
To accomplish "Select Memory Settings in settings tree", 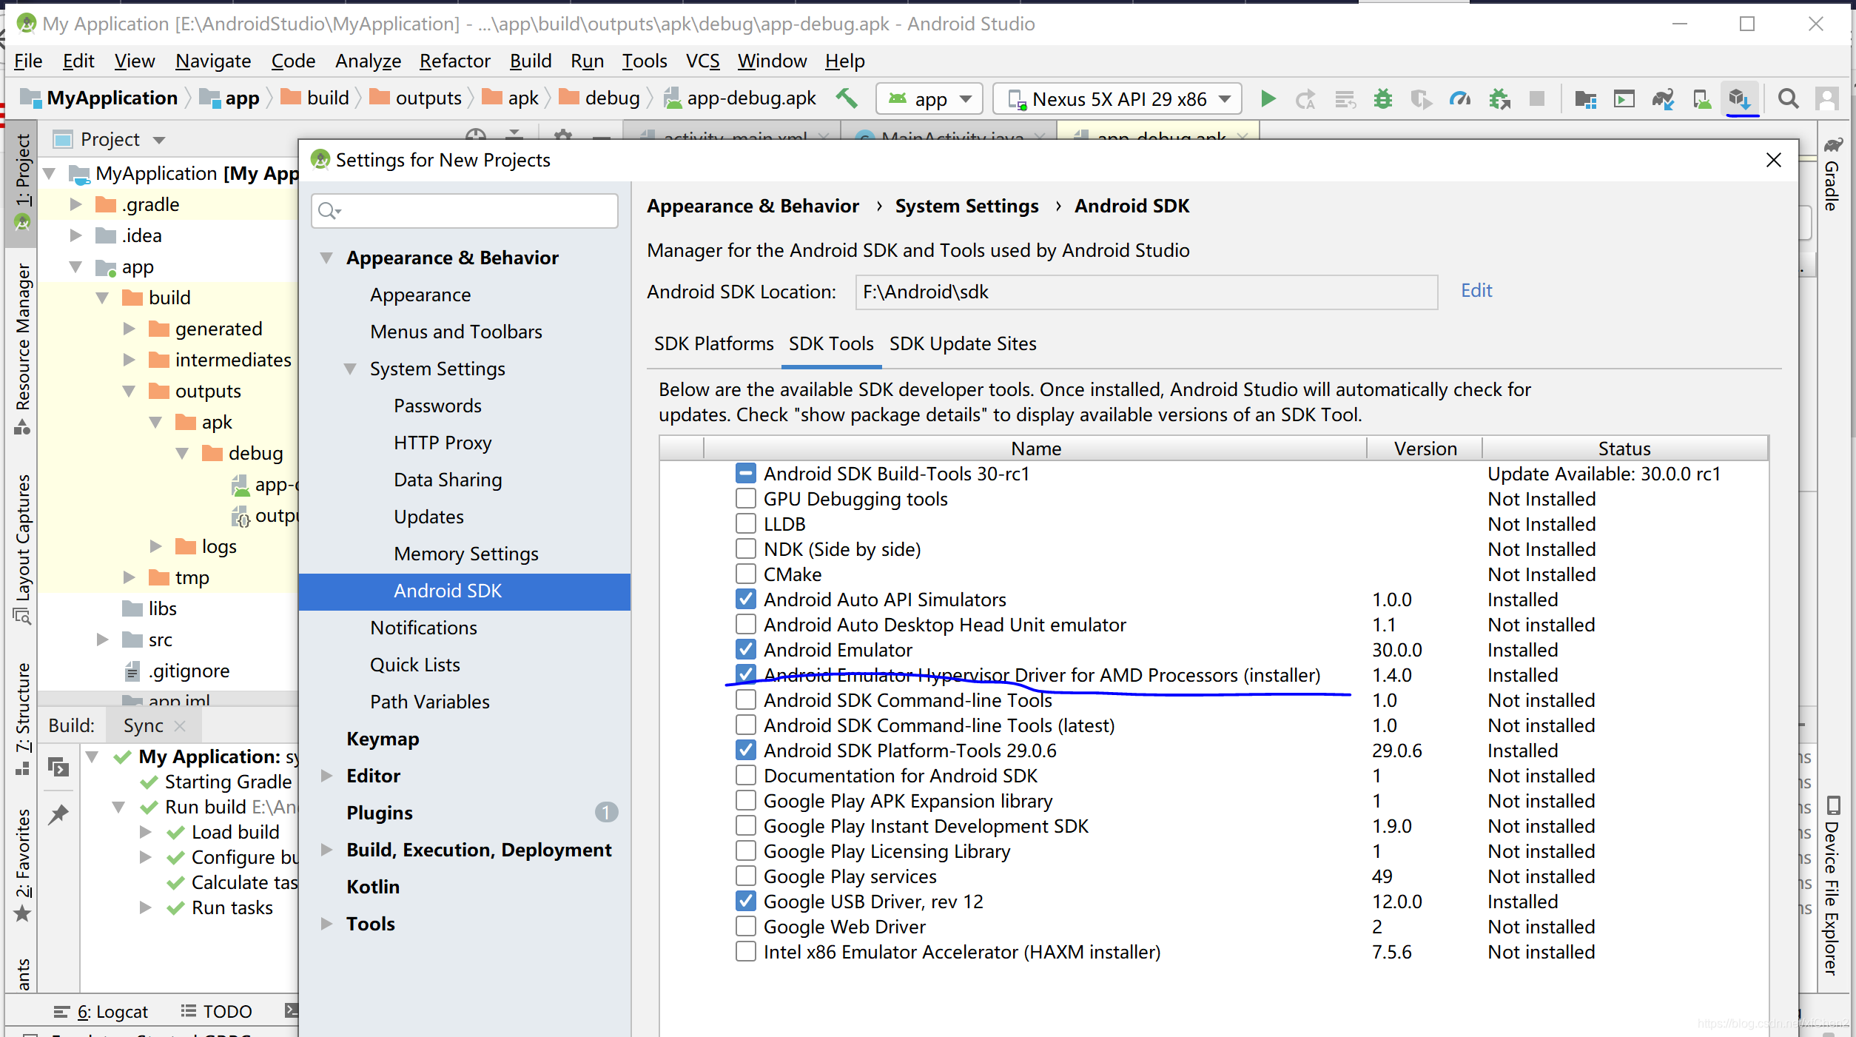I will click(x=465, y=554).
